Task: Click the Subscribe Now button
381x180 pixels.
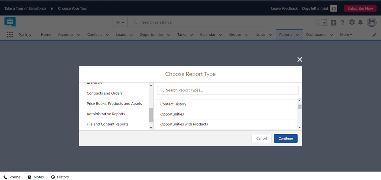Action: click(360, 8)
